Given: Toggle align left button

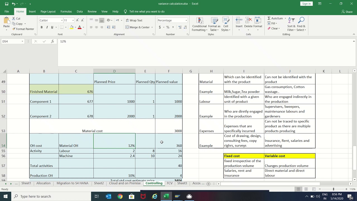Looking at the screenshot, I should (x=91, y=27).
